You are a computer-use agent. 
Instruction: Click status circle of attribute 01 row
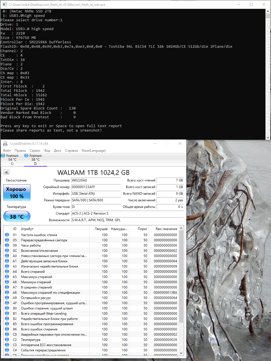(x=7, y=235)
